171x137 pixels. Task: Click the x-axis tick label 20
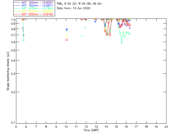(166, 127)
